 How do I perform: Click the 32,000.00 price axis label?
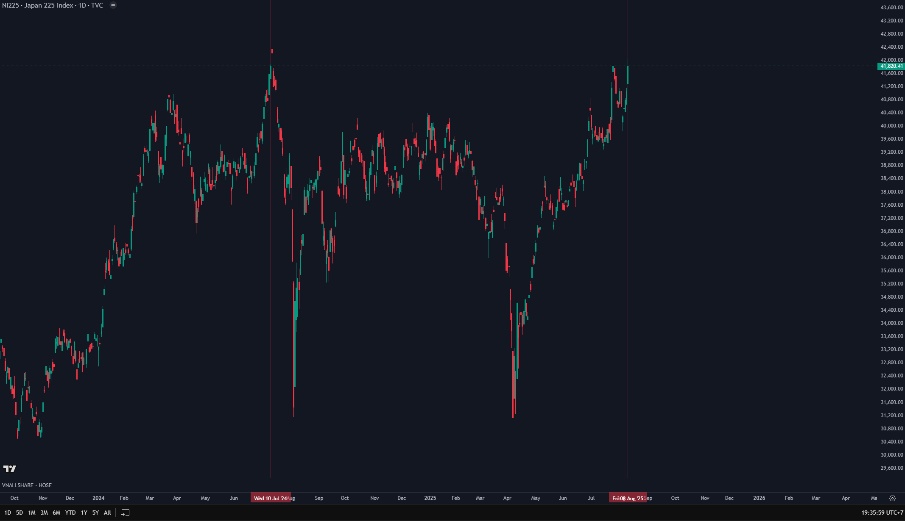(x=892, y=388)
